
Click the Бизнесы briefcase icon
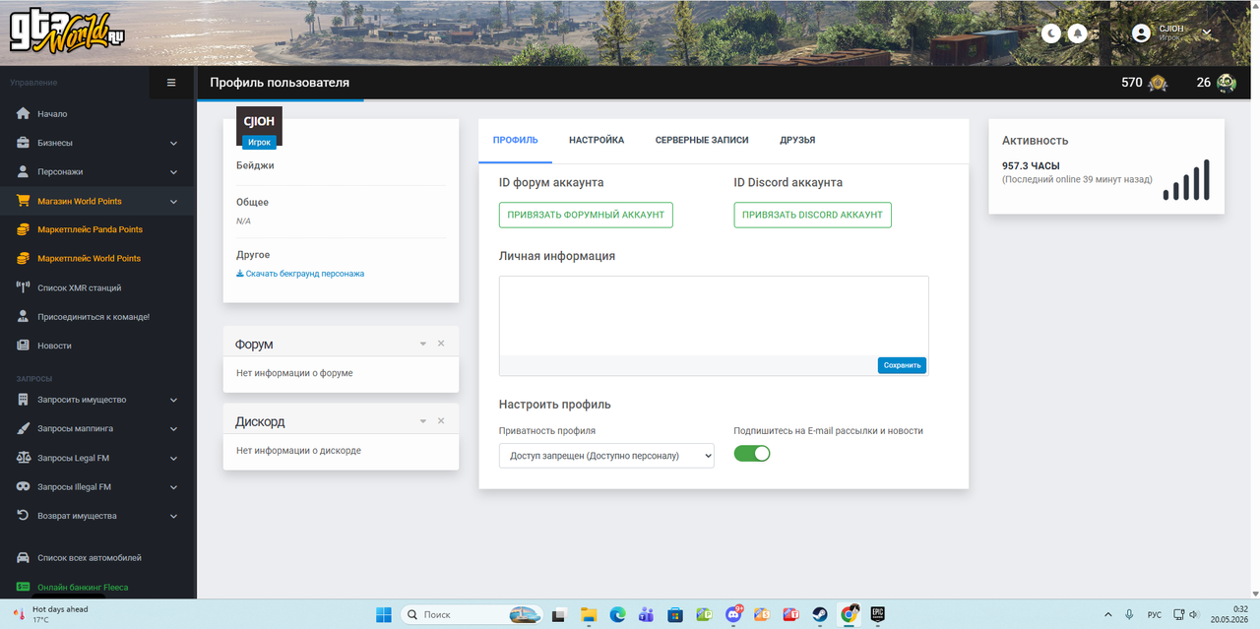point(23,143)
